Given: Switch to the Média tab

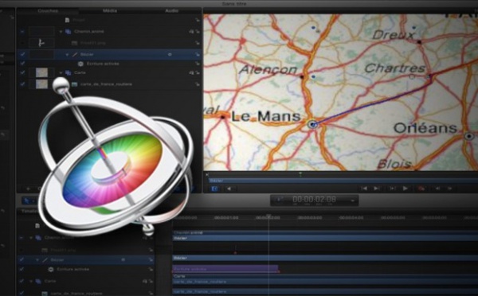Looking at the screenshot, I should pyautogui.click(x=110, y=10).
